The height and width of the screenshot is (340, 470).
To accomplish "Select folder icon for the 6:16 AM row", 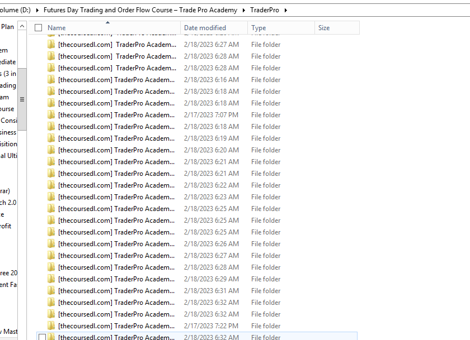I will tap(51, 79).
